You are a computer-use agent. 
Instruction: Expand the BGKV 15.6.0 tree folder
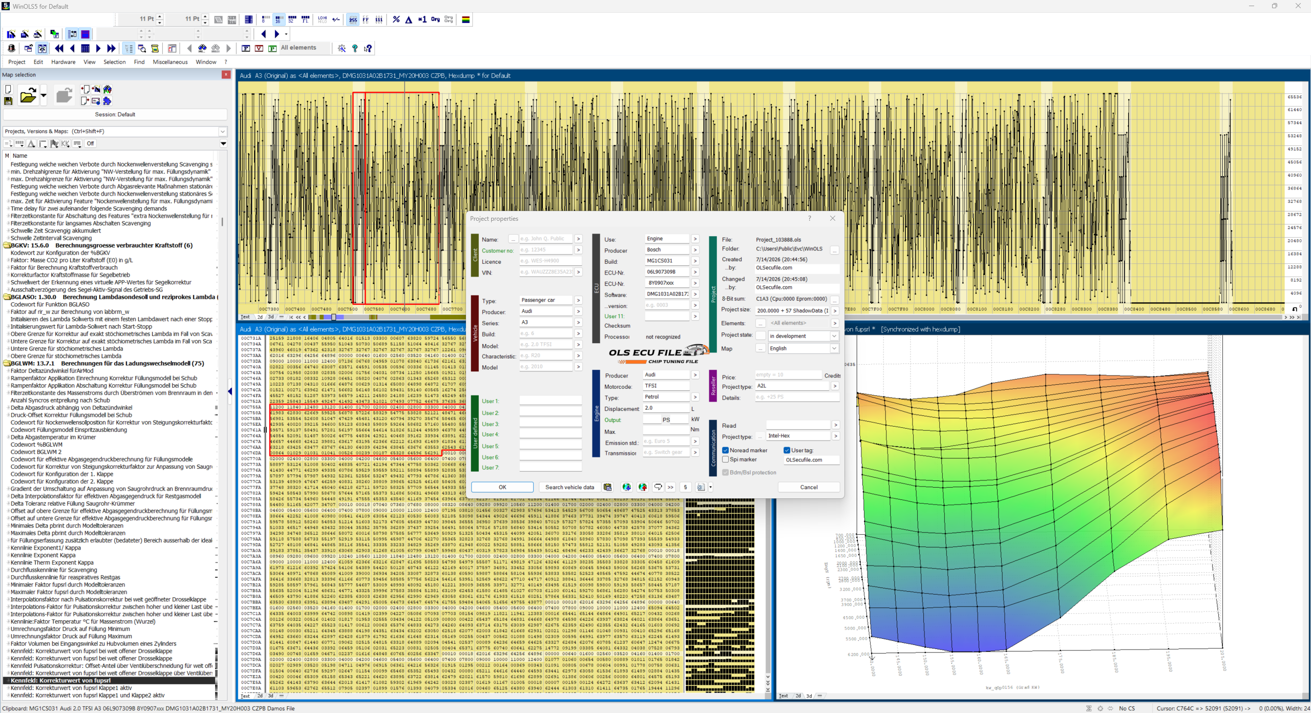(x=8, y=245)
